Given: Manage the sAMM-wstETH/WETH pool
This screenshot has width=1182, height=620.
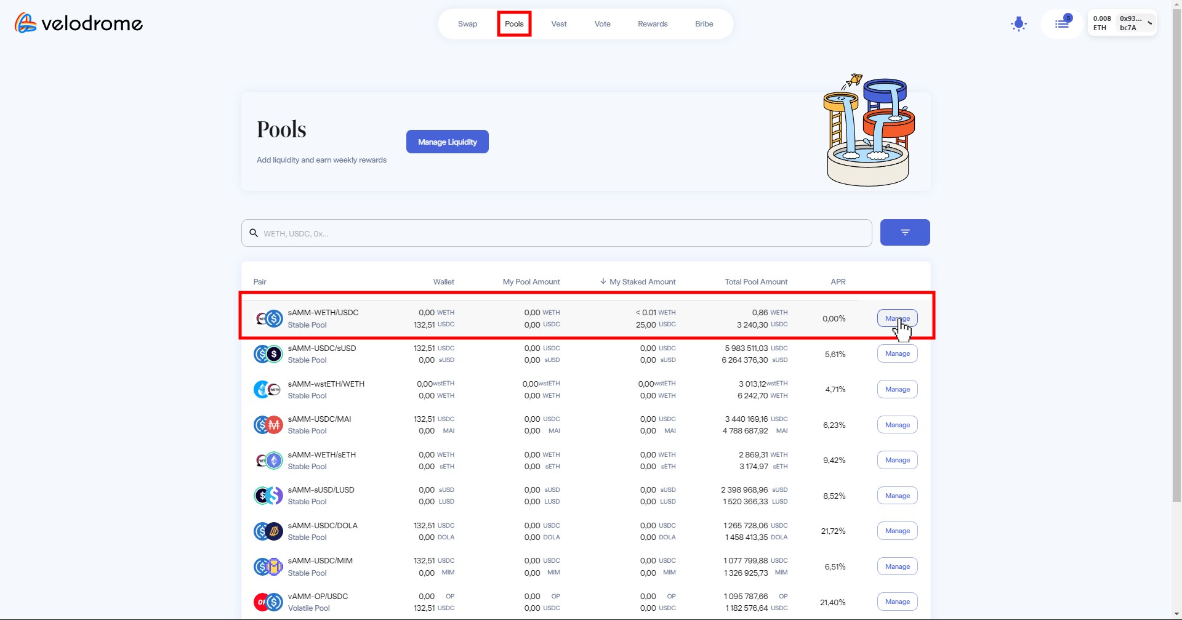Looking at the screenshot, I should coord(898,389).
